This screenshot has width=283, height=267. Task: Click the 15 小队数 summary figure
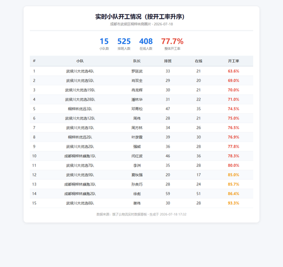pyautogui.click(x=104, y=44)
